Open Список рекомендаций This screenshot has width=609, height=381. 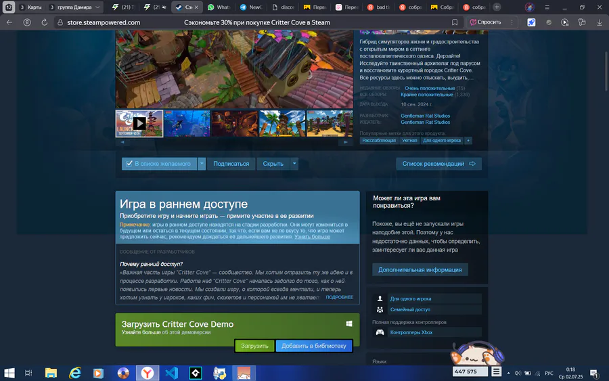439,164
